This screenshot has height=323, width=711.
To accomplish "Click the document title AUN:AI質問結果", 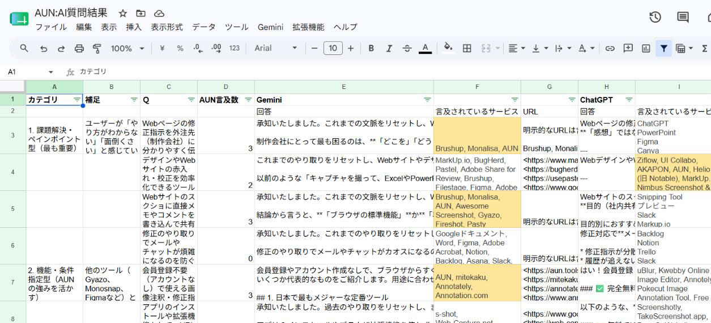I will (x=71, y=12).
